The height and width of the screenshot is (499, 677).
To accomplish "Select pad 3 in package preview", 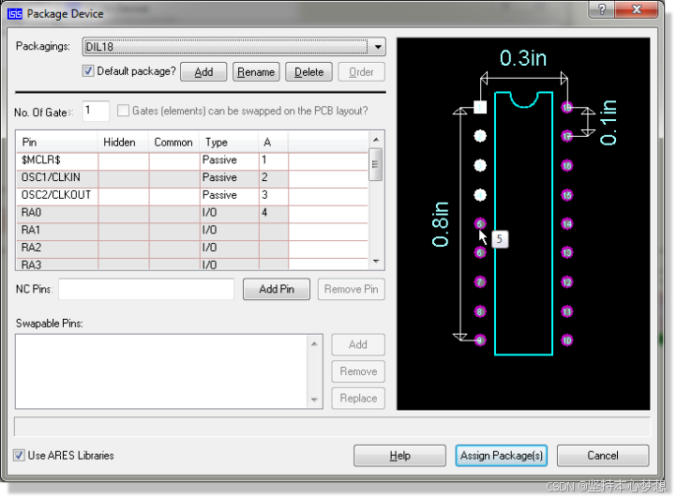I will (480, 165).
